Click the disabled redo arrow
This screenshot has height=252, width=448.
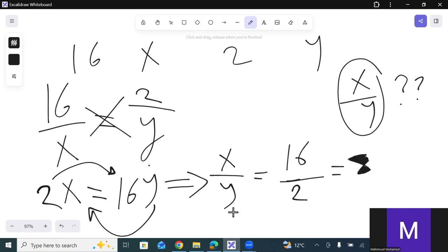pos(74,226)
